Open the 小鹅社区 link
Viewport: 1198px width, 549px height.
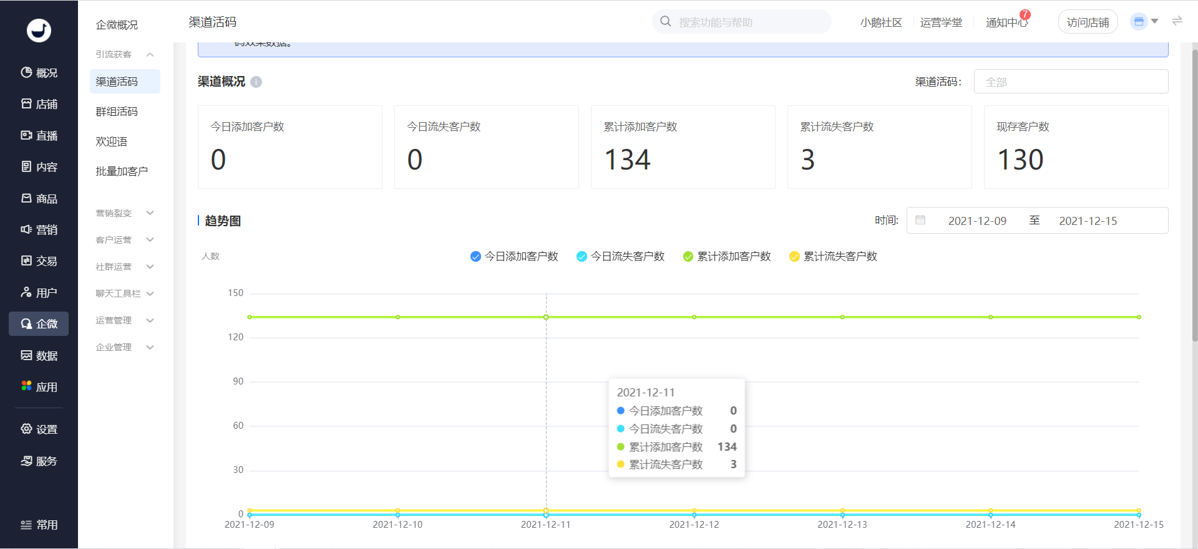(x=881, y=22)
